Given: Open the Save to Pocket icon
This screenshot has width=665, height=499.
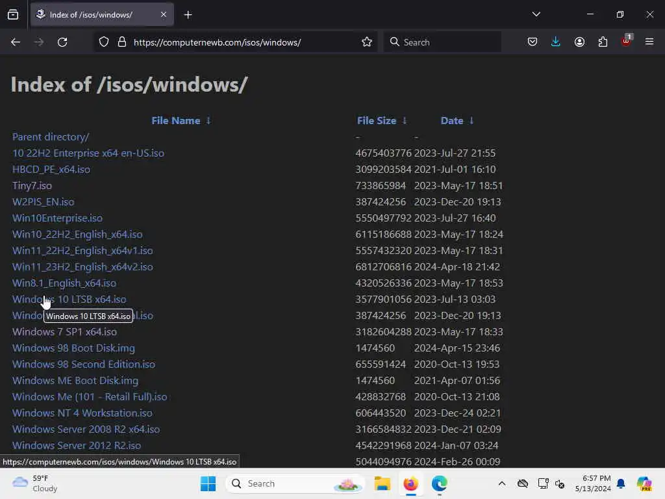Looking at the screenshot, I should [533, 42].
